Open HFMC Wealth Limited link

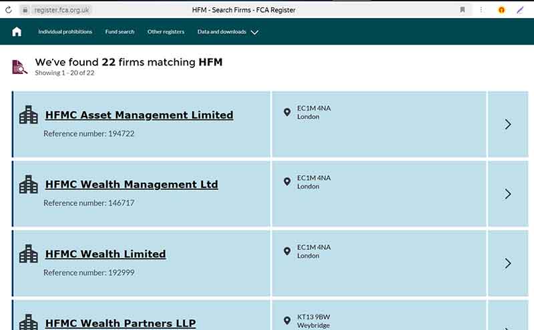[x=105, y=254]
